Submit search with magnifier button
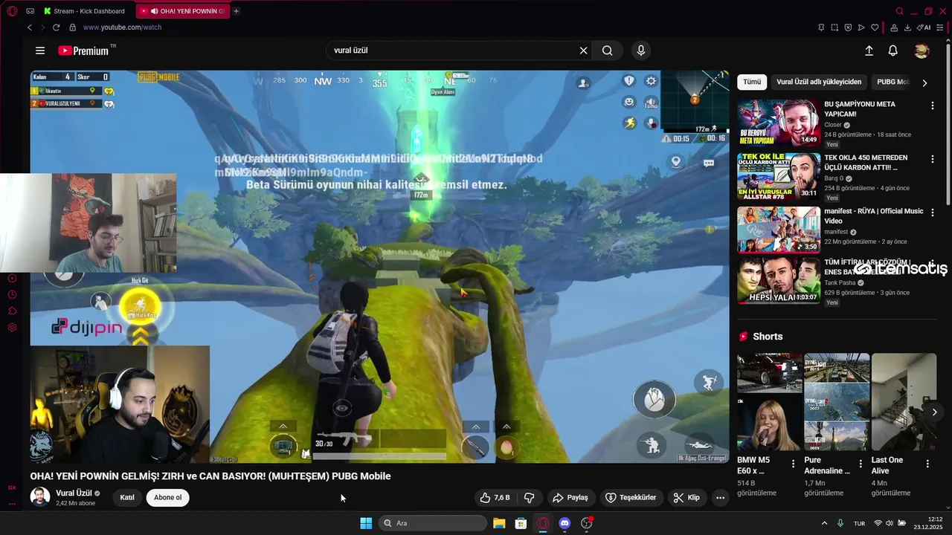Viewport: 952px width, 535px height. (608, 51)
